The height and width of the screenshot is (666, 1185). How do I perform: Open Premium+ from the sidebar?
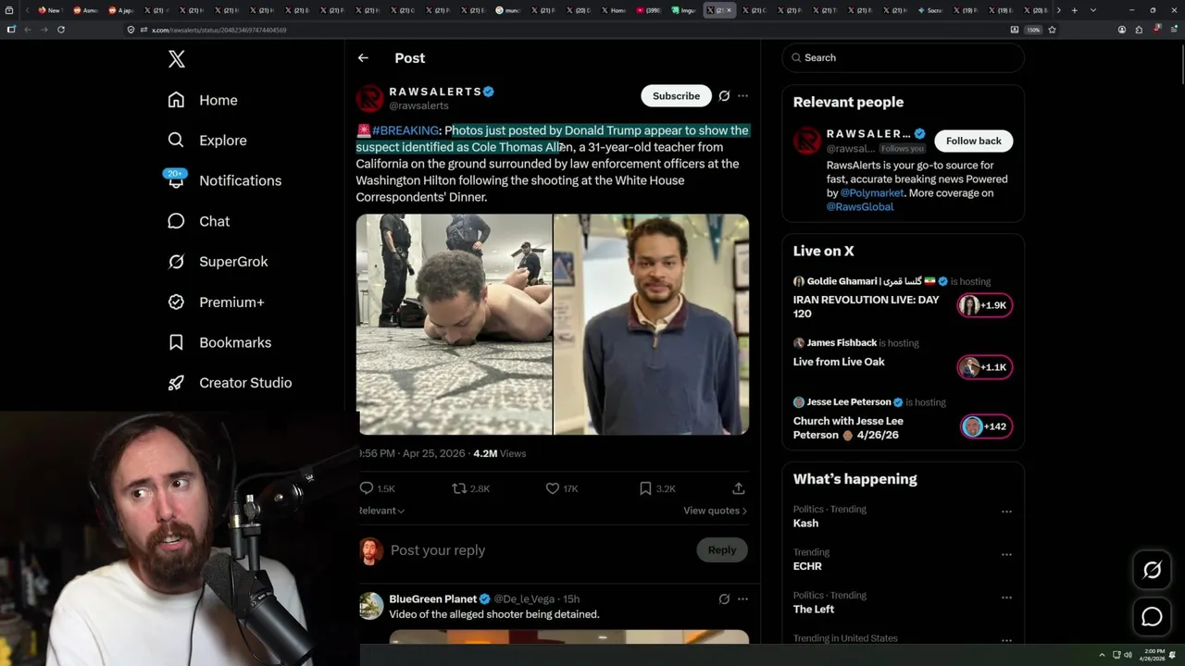coord(216,302)
